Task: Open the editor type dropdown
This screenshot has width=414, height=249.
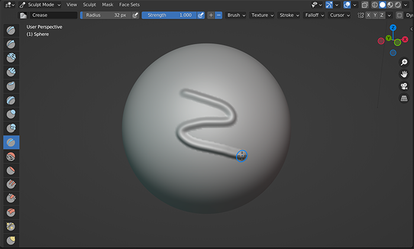Action: pos(10,5)
